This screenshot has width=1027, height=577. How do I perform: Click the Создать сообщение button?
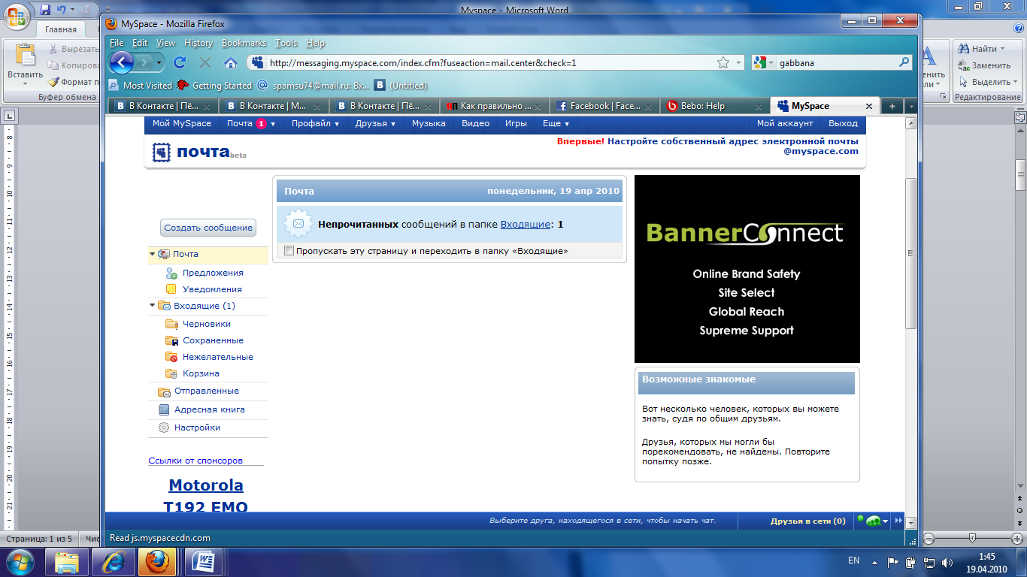pyautogui.click(x=208, y=228)
